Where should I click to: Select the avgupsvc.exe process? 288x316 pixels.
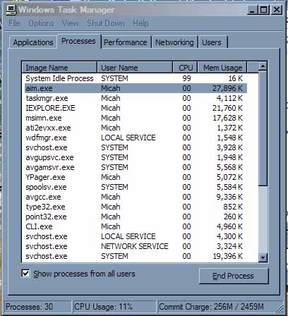pyautogui.click(x=135, y=157)
